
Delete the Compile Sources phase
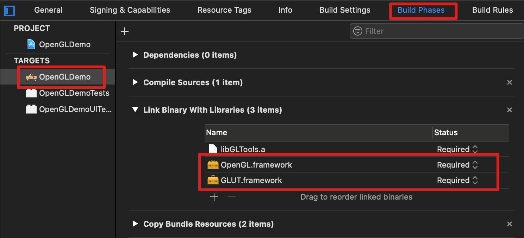[509, 83]
